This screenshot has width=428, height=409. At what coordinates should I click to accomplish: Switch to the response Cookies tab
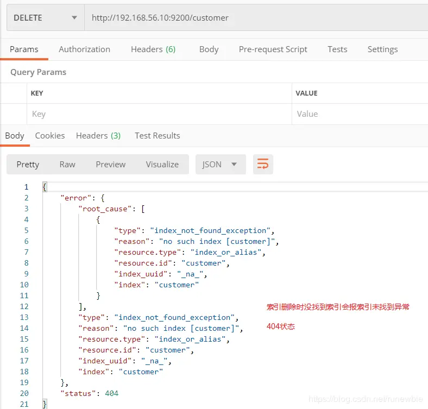[50, 136]
